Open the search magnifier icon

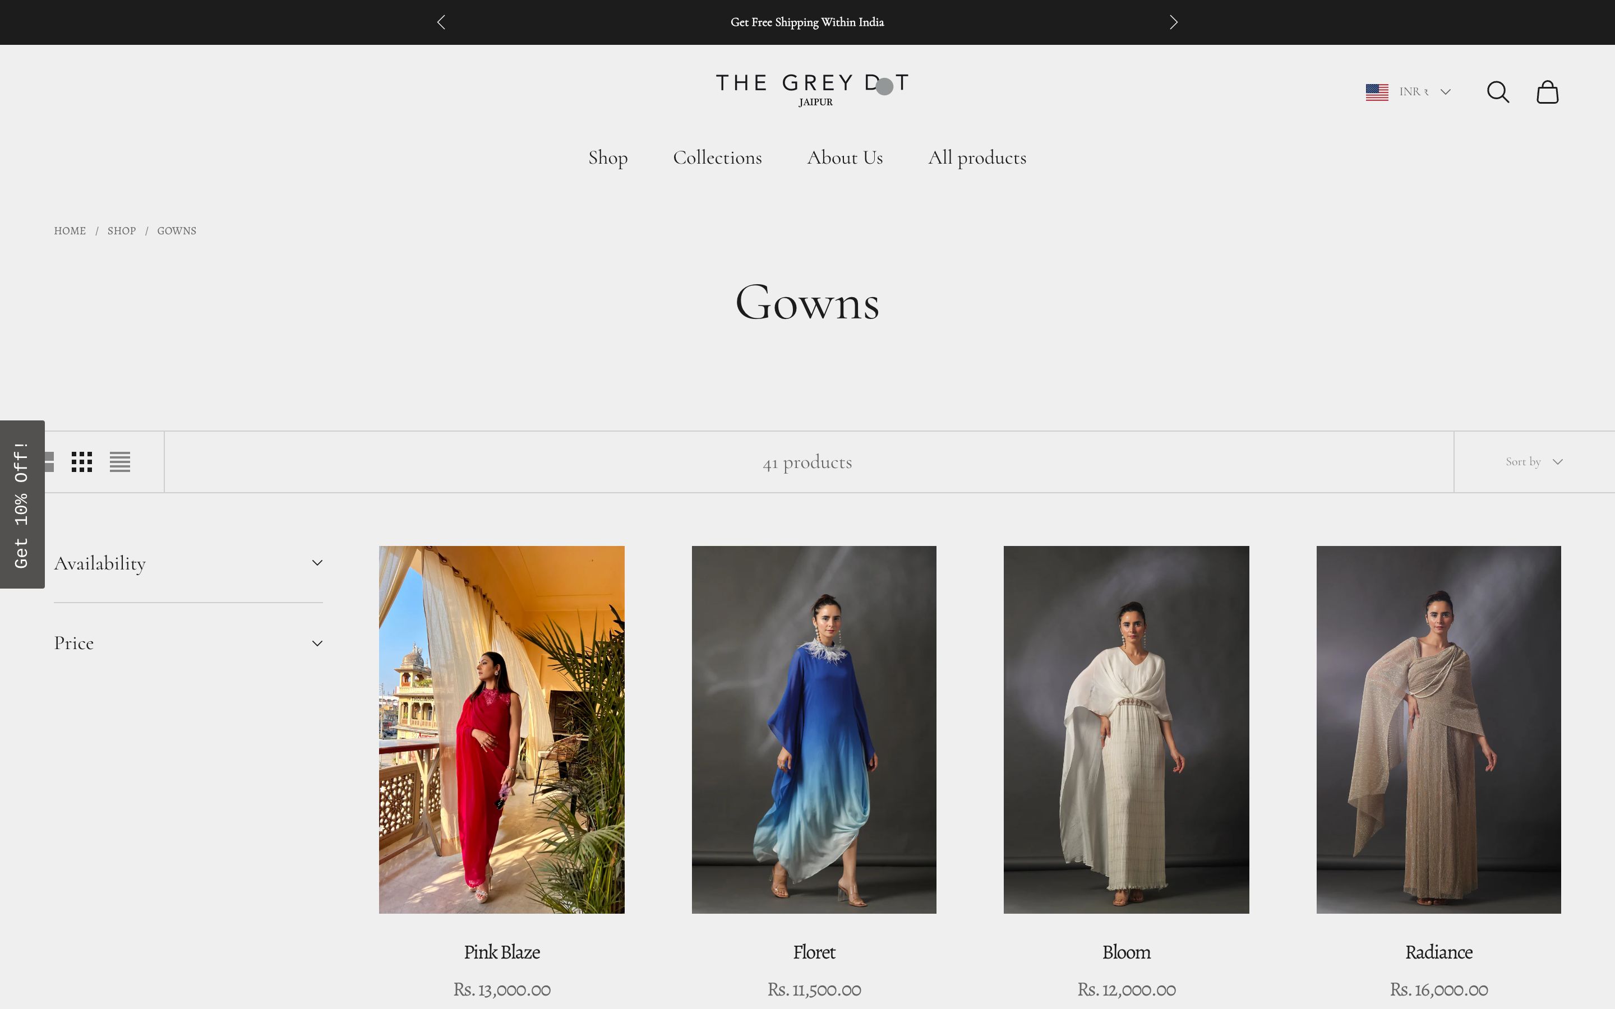(x=1498, y=92)
